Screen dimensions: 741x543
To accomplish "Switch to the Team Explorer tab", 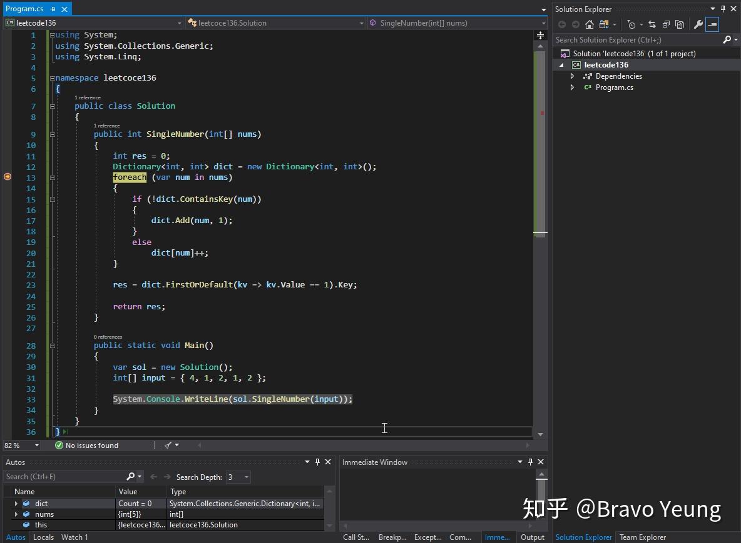I will pos(642,537).
